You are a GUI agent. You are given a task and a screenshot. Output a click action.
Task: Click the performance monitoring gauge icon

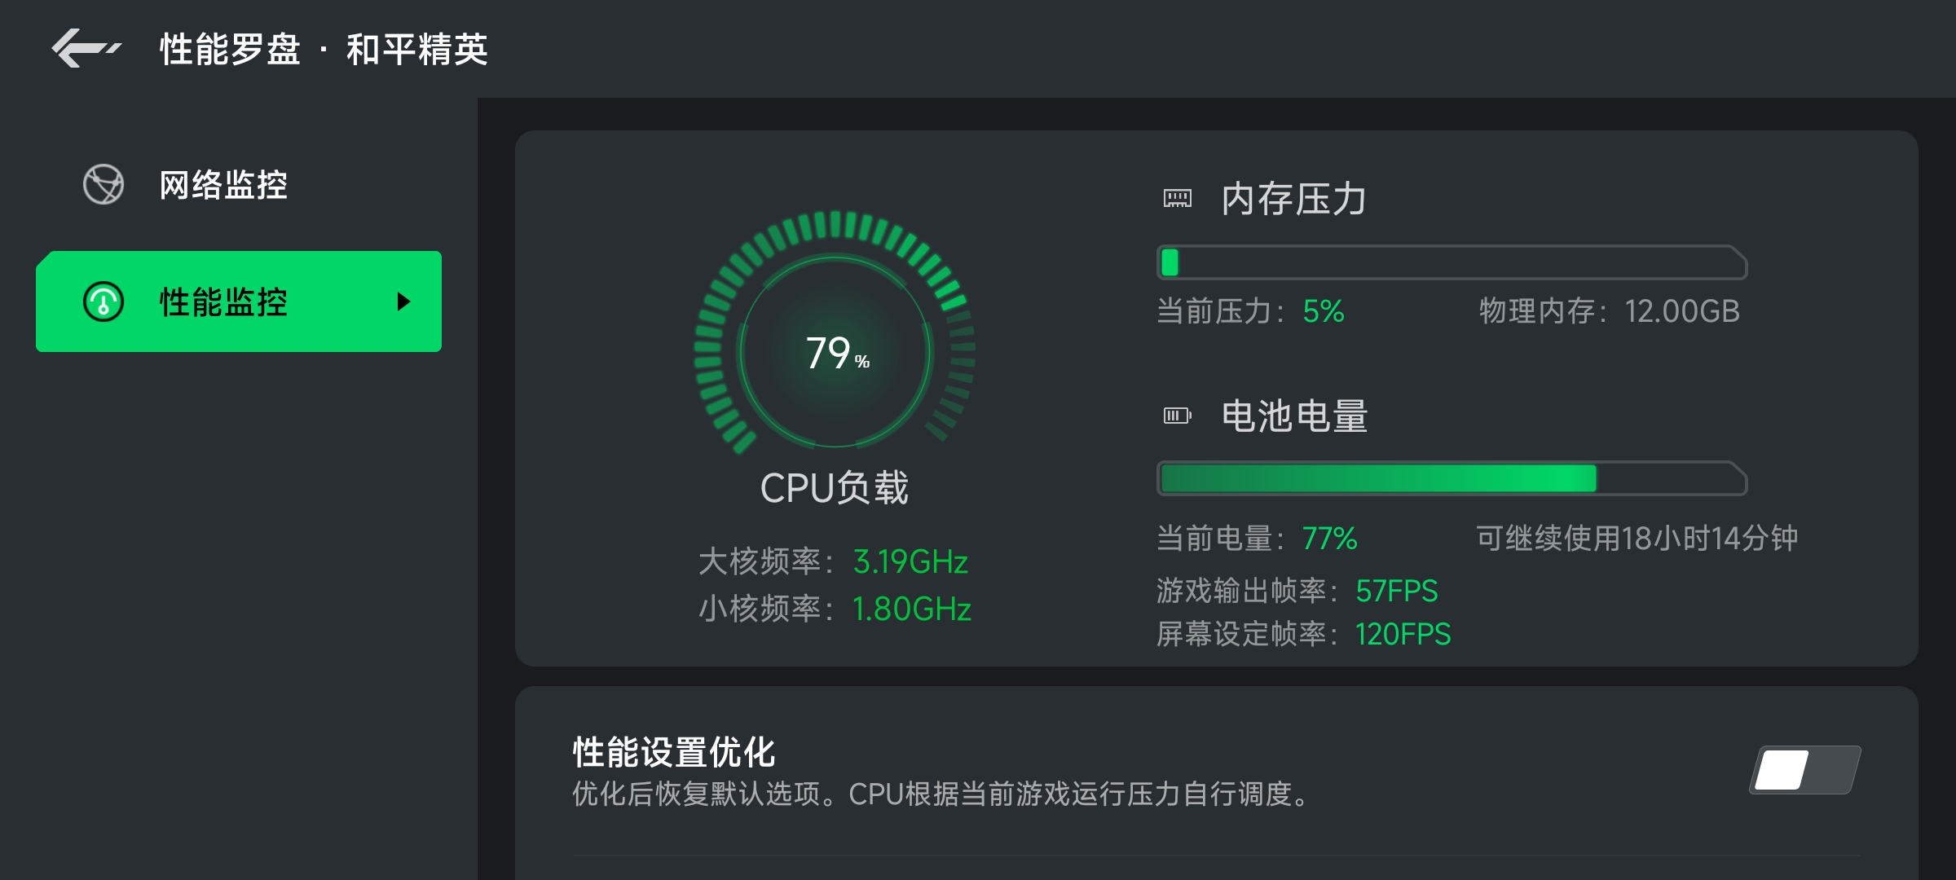[104, 301]
